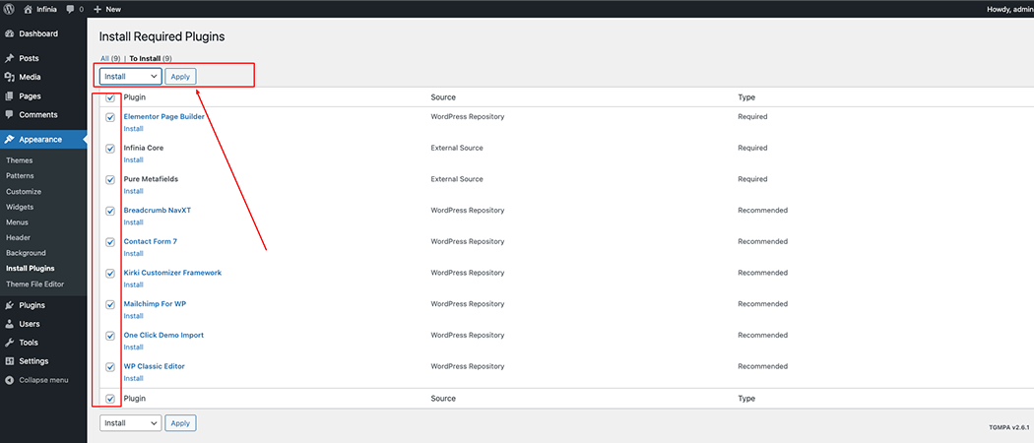Uncheck the Elementor Page Builder checkbox
This screenshot has width=1034, height=443.
pyautogui.click(x=110, y=117)
